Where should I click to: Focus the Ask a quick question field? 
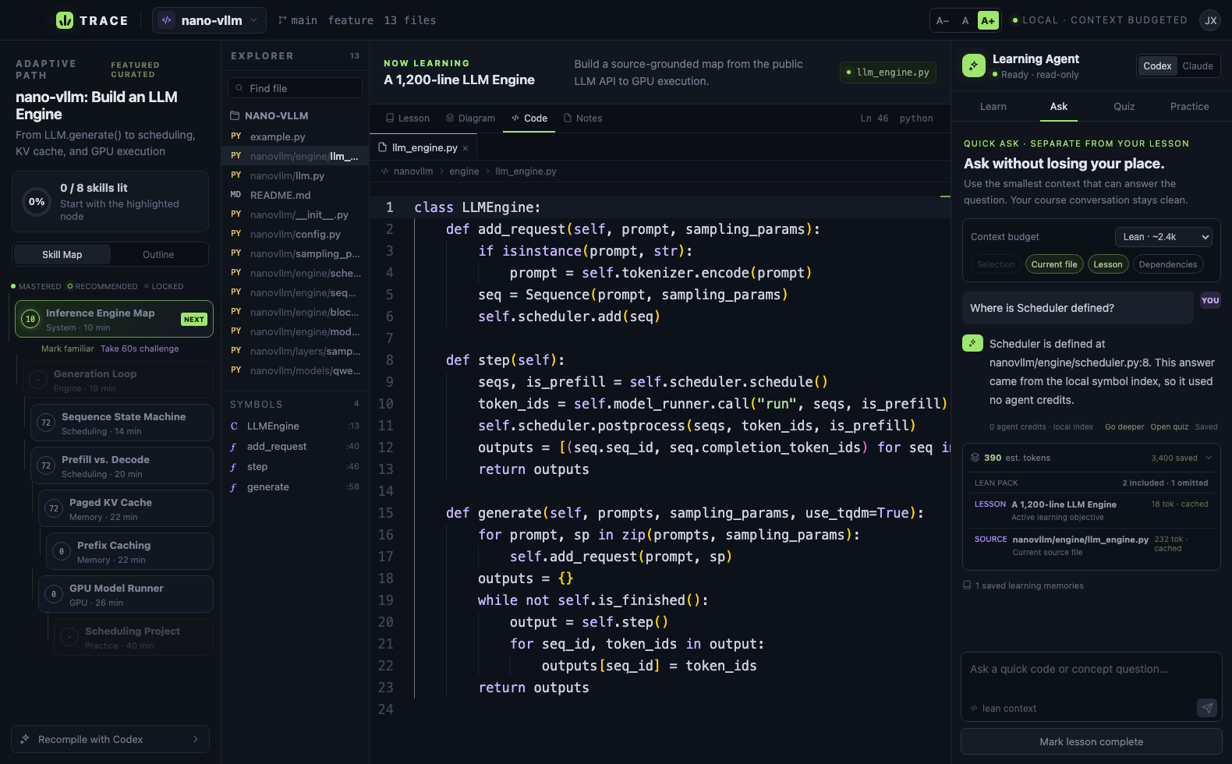[1091, 677]
